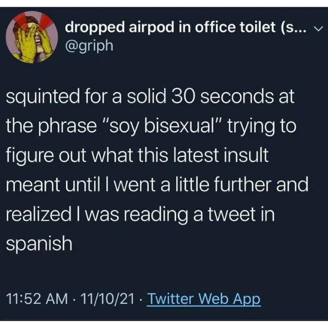The width and height of the screenshot is (328, 328).
Task: Expand the tweet options chevron menu
Action: tap(318, 28)
